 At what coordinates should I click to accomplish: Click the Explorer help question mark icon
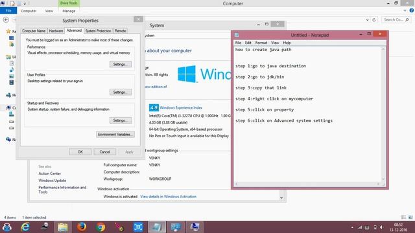coord(412,10)
